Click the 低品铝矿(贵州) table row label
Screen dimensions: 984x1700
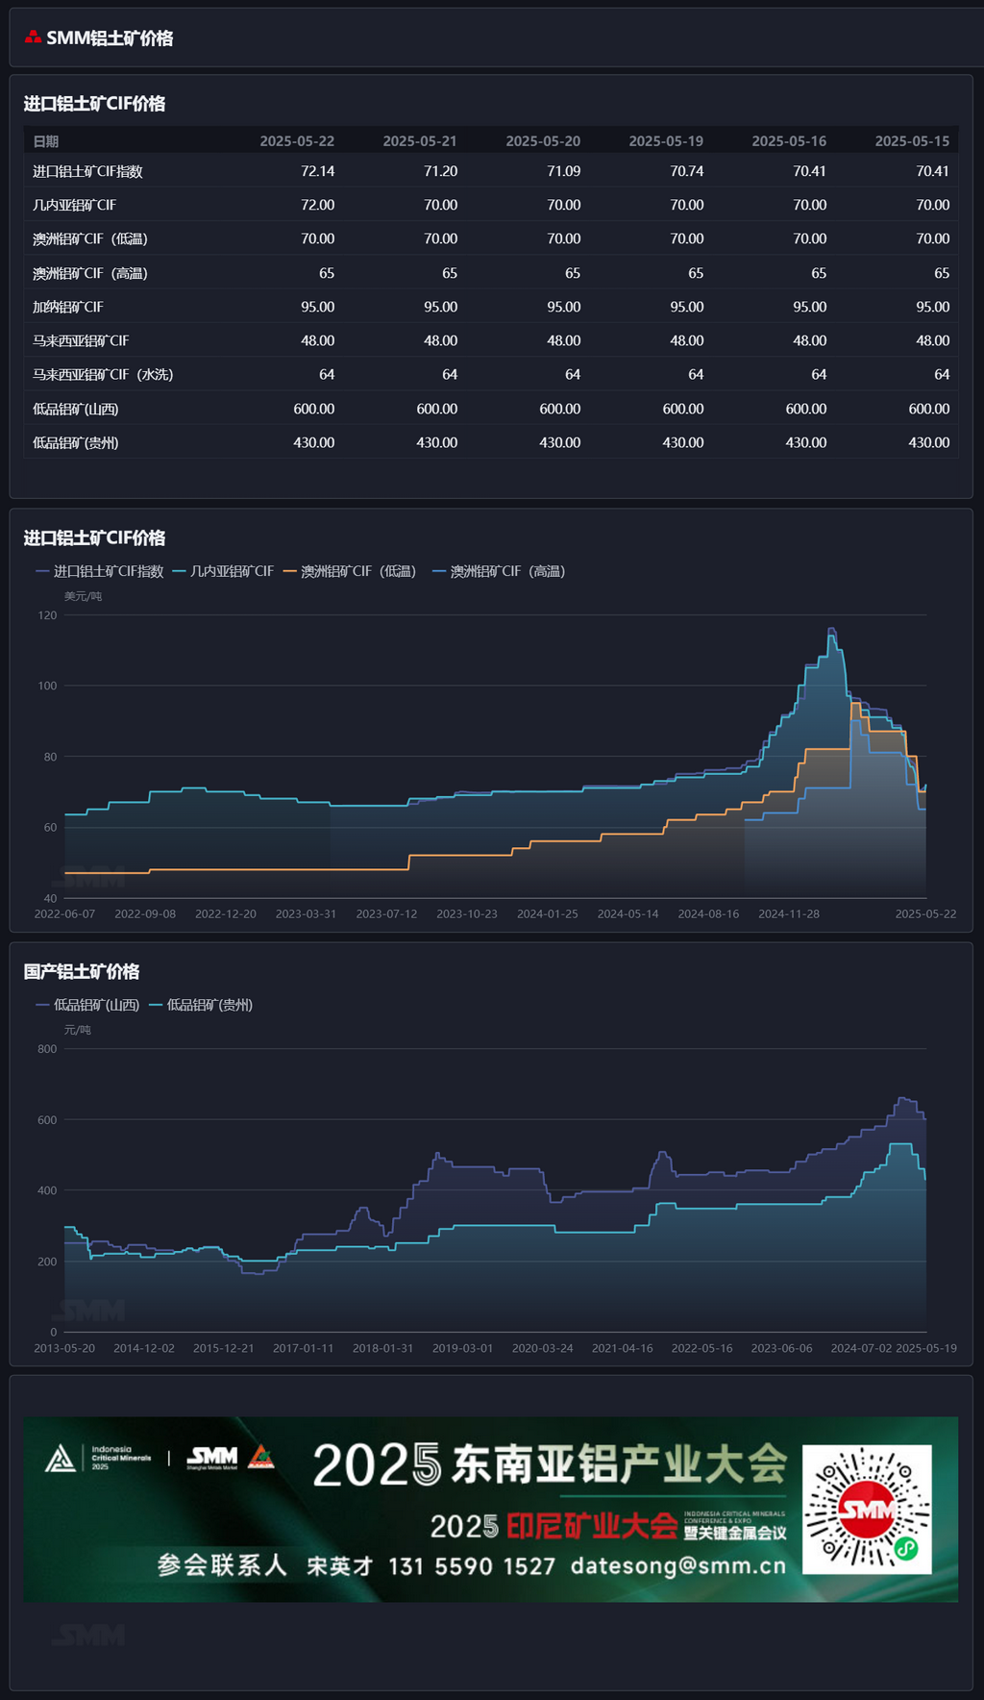pos(76,442)
